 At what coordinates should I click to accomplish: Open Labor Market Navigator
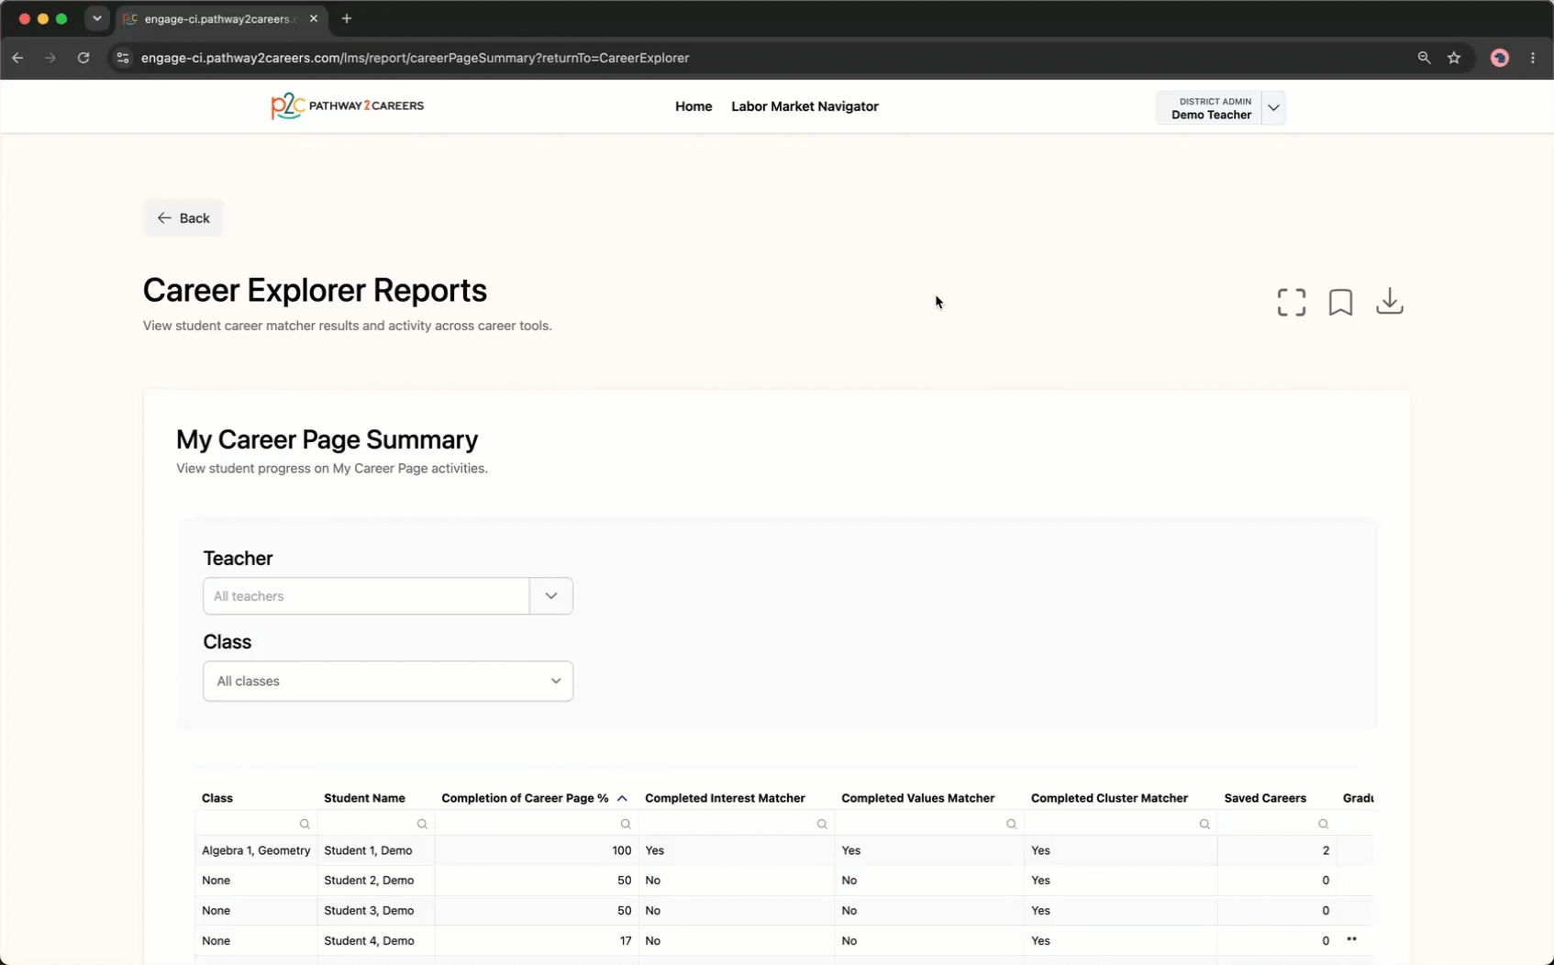click(805, 106)
